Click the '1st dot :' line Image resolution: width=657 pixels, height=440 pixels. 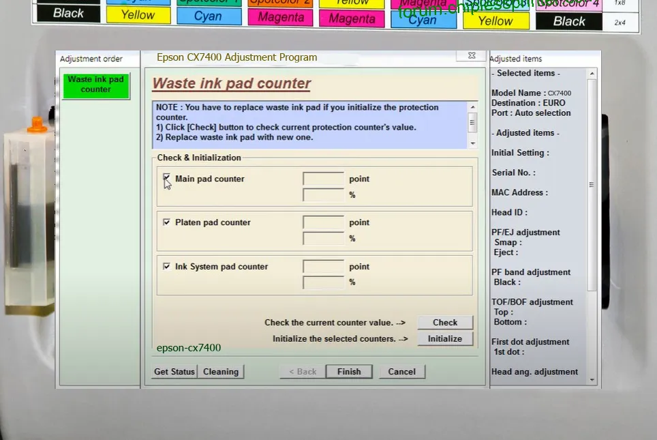tap(509, 352)
